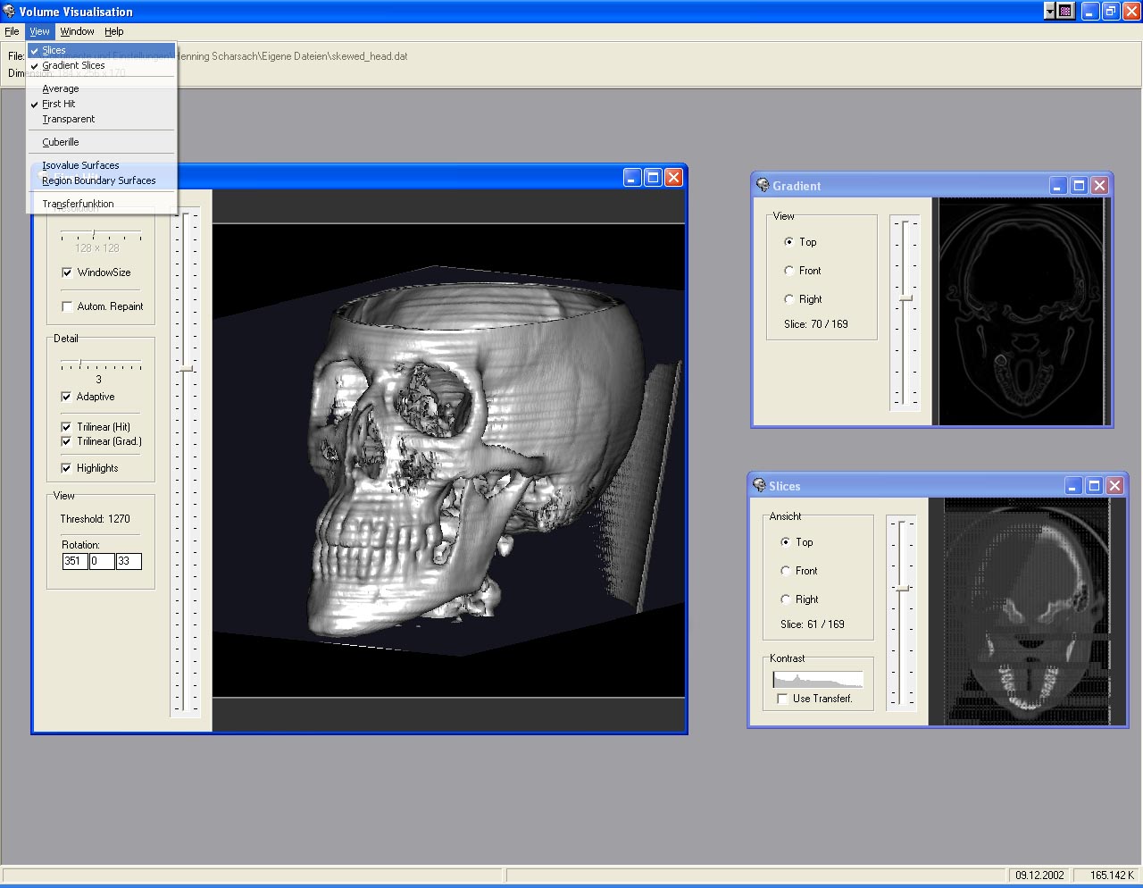Minimize the Slices window
Image resolution: width=1143 pixels, height=888 pixels.
(x=1073, y=486)
